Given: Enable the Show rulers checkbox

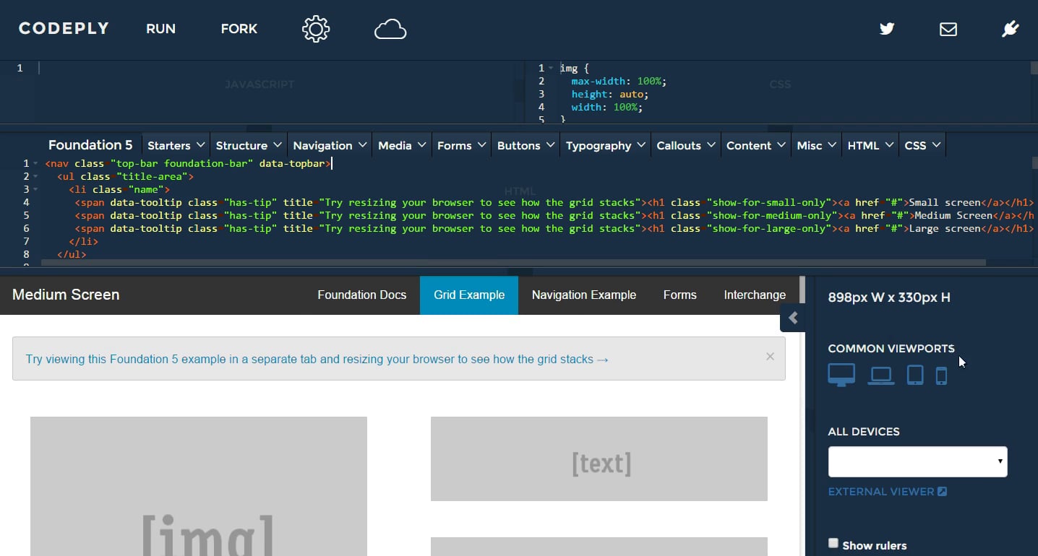Looking at the screenshot, I should point(833,543).
